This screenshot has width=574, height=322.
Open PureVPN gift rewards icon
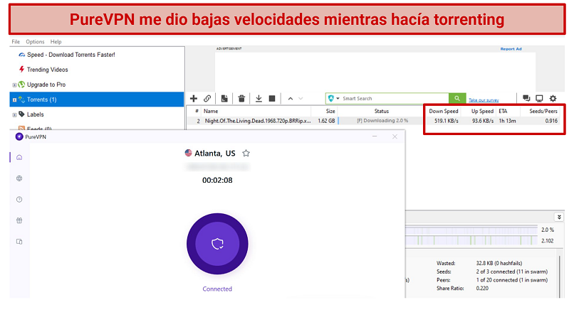coord(19,220)
